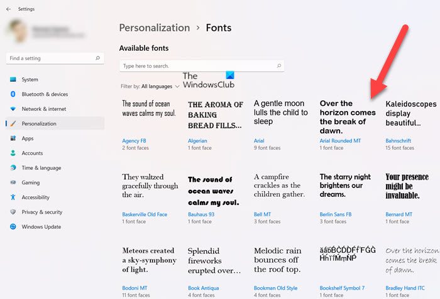Open System settings icon in sidebar
Screen dimensions: 440x299
(13, 80)
